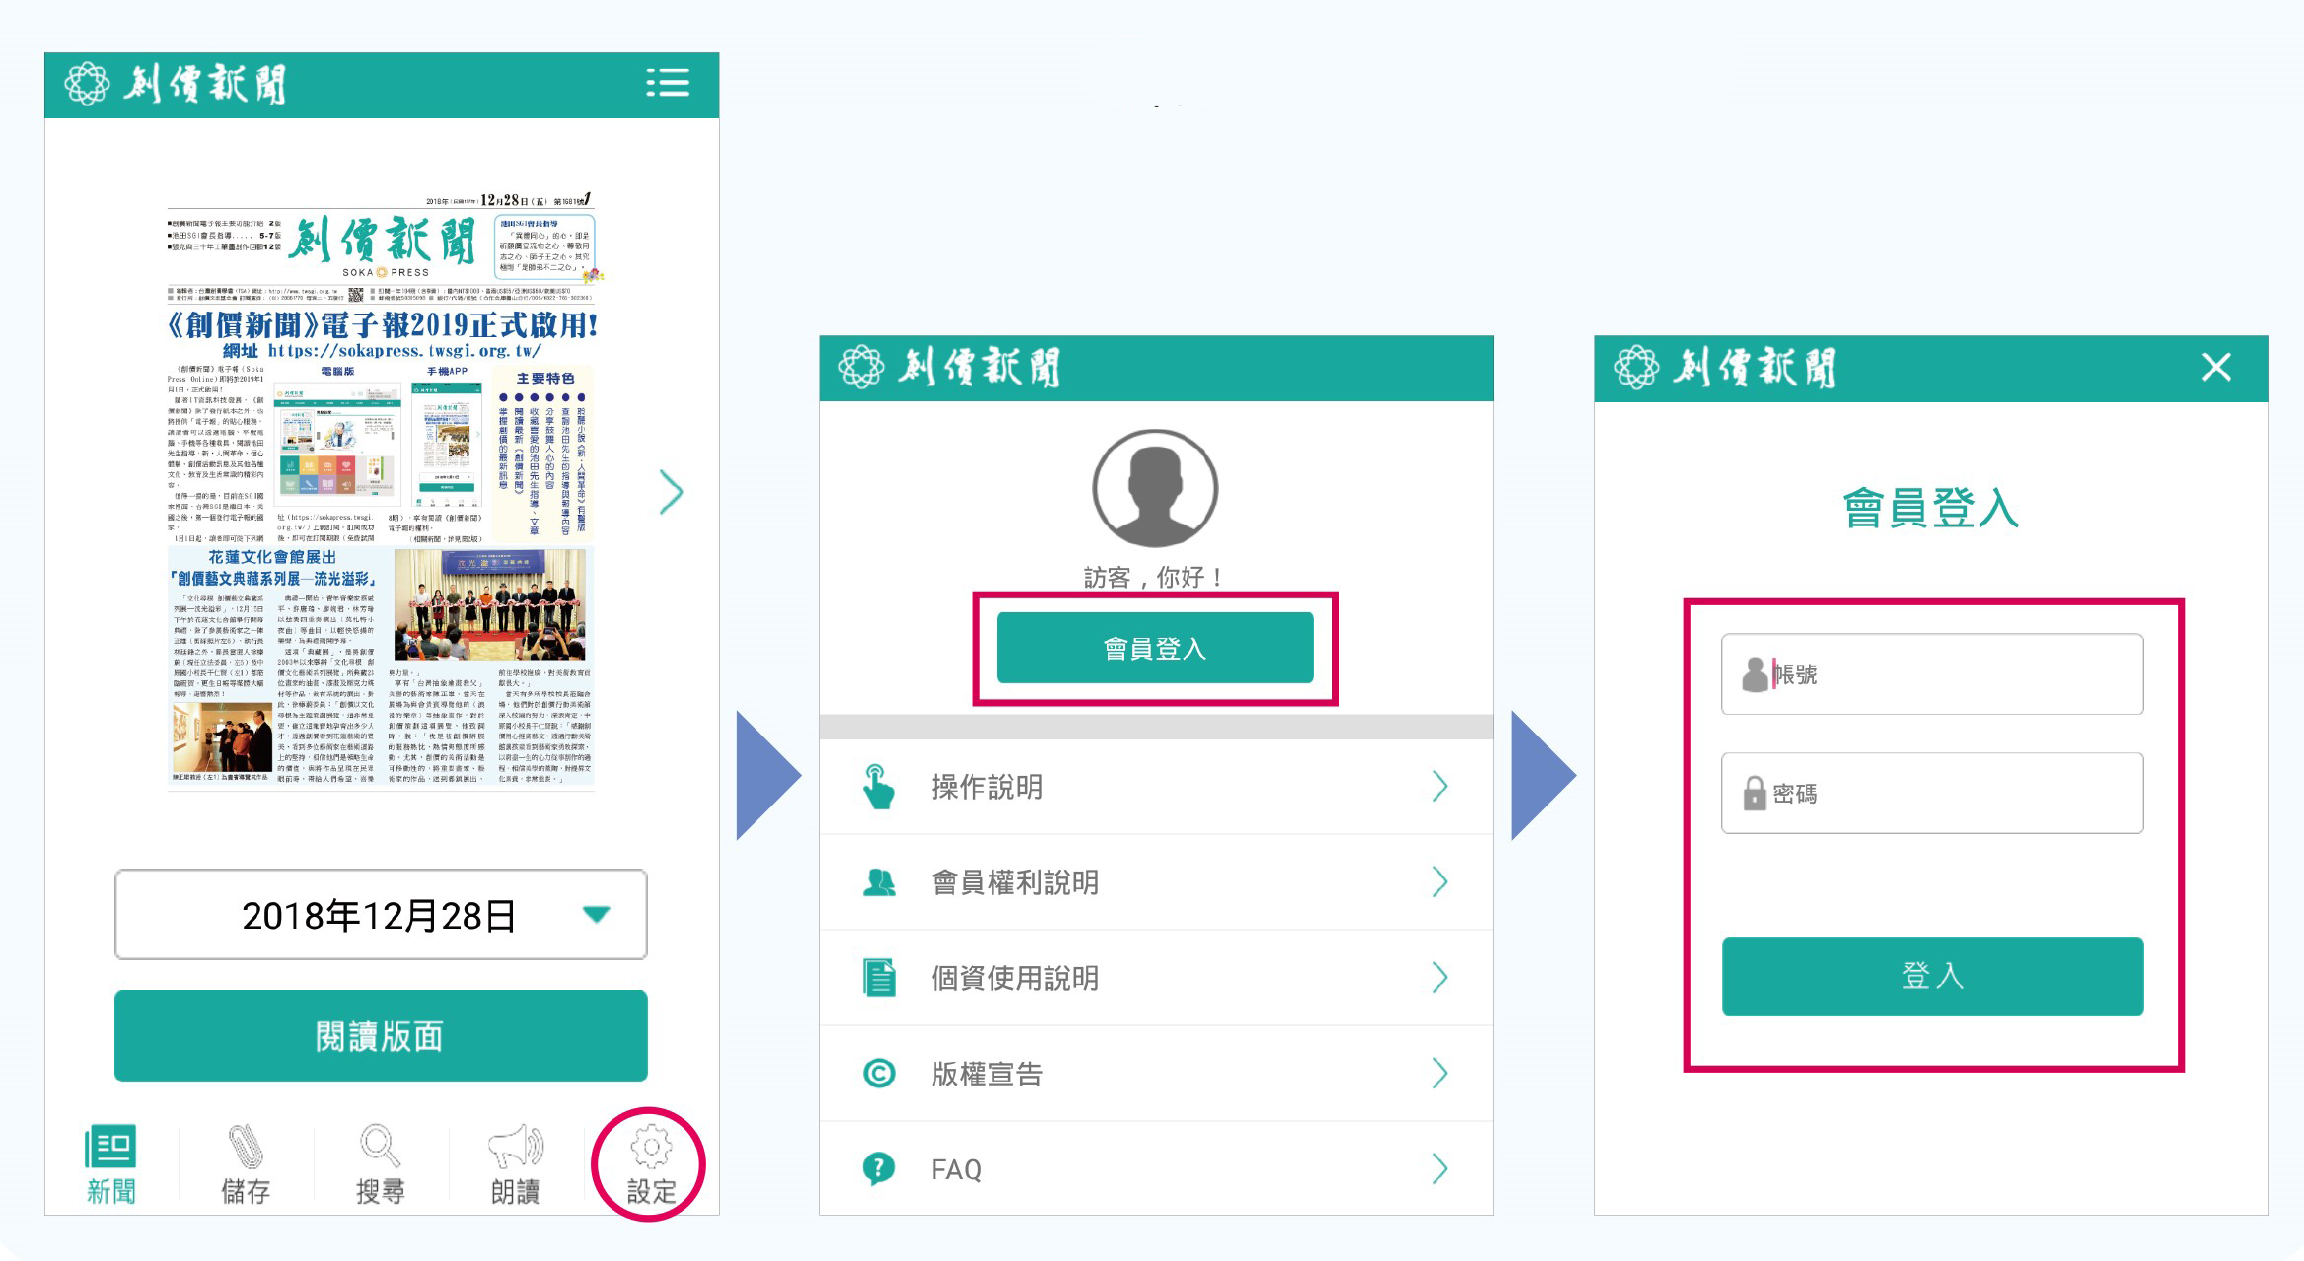Go to next newspaper page arrow
The image size is (2304, 1261).
[672, 492]
